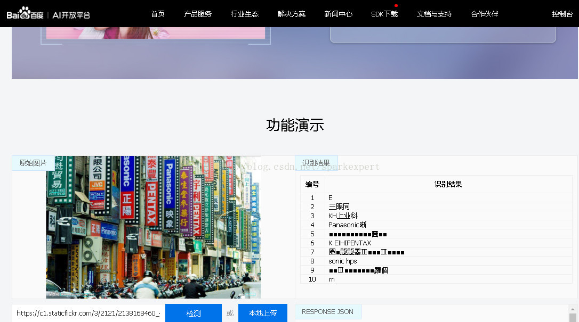The width and height of the screenshot is (579, 322).
Task: Open the 解决方案 menu
Action: tap(291, 14)
